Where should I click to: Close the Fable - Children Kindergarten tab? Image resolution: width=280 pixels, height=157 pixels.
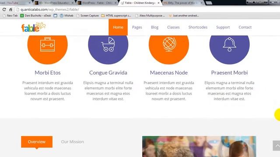pyautogui.click(x=158, y=3)
